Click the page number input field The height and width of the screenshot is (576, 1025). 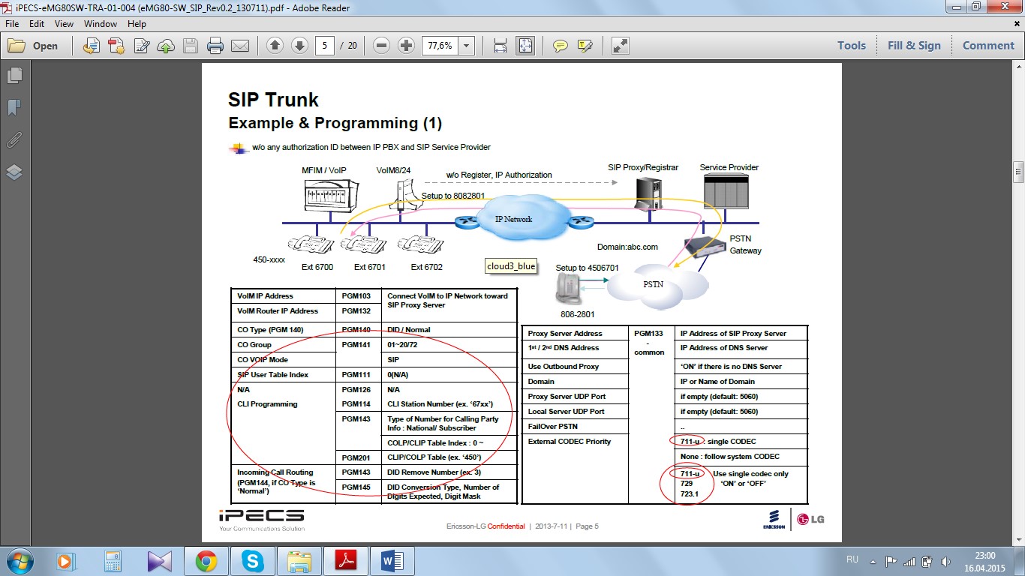pyautogui.click(x=325, y=46)
